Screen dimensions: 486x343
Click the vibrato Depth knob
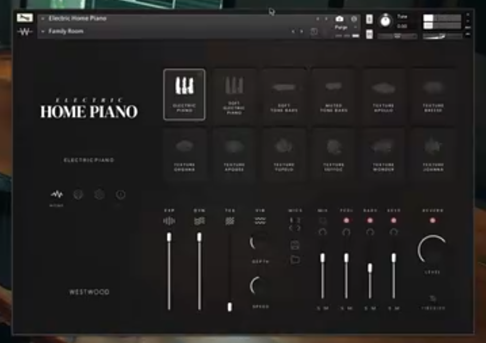(x=260, y=242)
